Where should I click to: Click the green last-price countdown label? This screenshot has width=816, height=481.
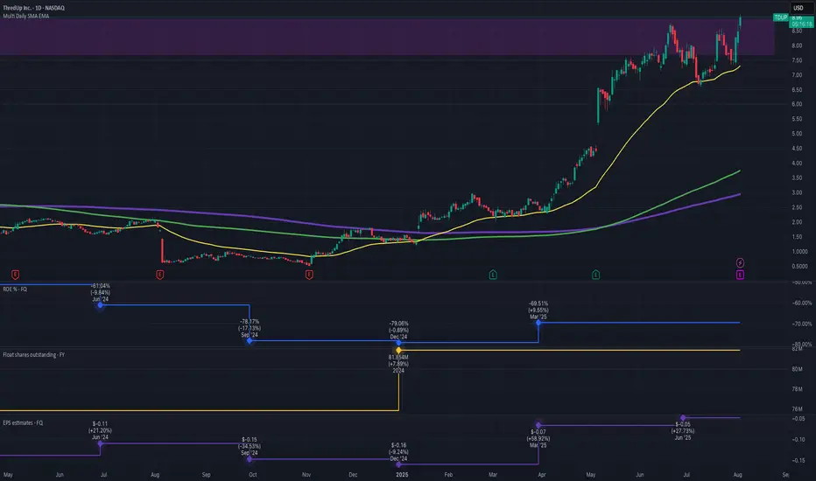(801, 21)
